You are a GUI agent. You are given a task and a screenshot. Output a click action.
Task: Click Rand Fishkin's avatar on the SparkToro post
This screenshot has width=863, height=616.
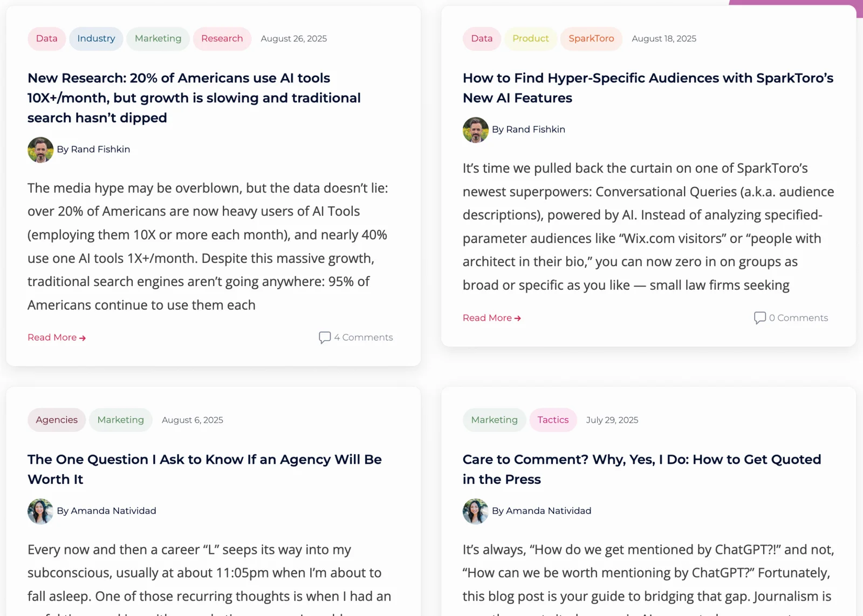(475, 130)
